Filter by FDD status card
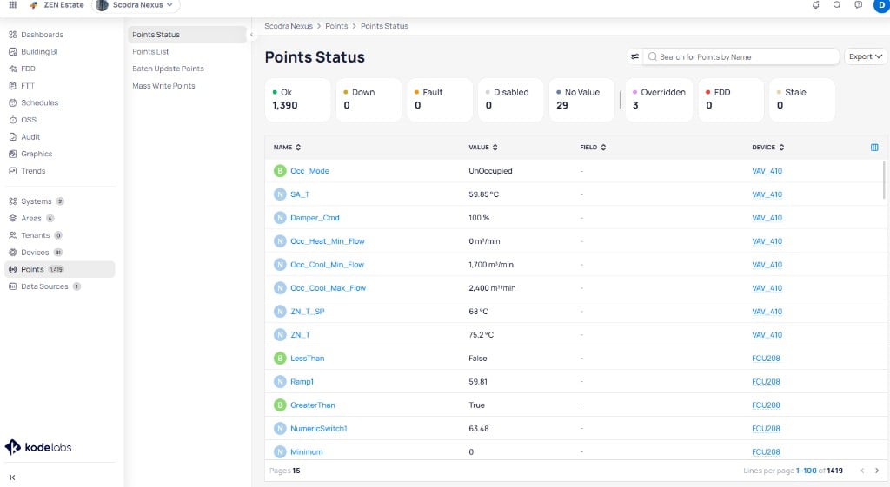890x487 pixels. point(730,99)
